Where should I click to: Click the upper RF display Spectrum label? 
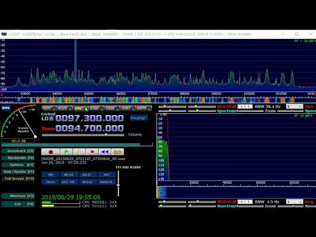point(227,111)
